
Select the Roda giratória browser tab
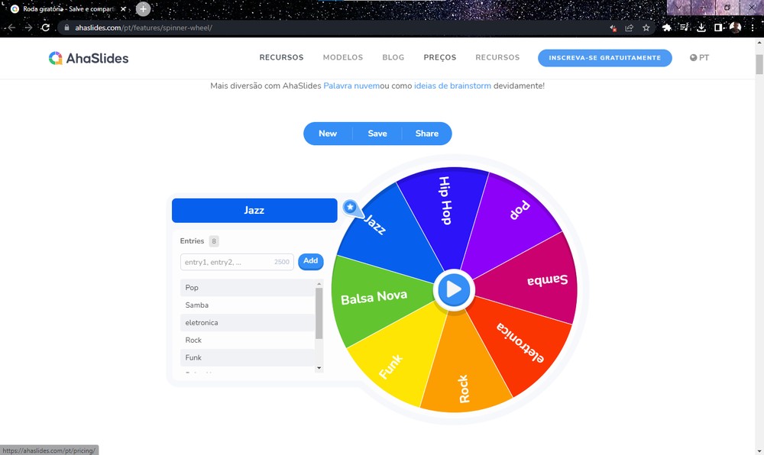point(65,9)
